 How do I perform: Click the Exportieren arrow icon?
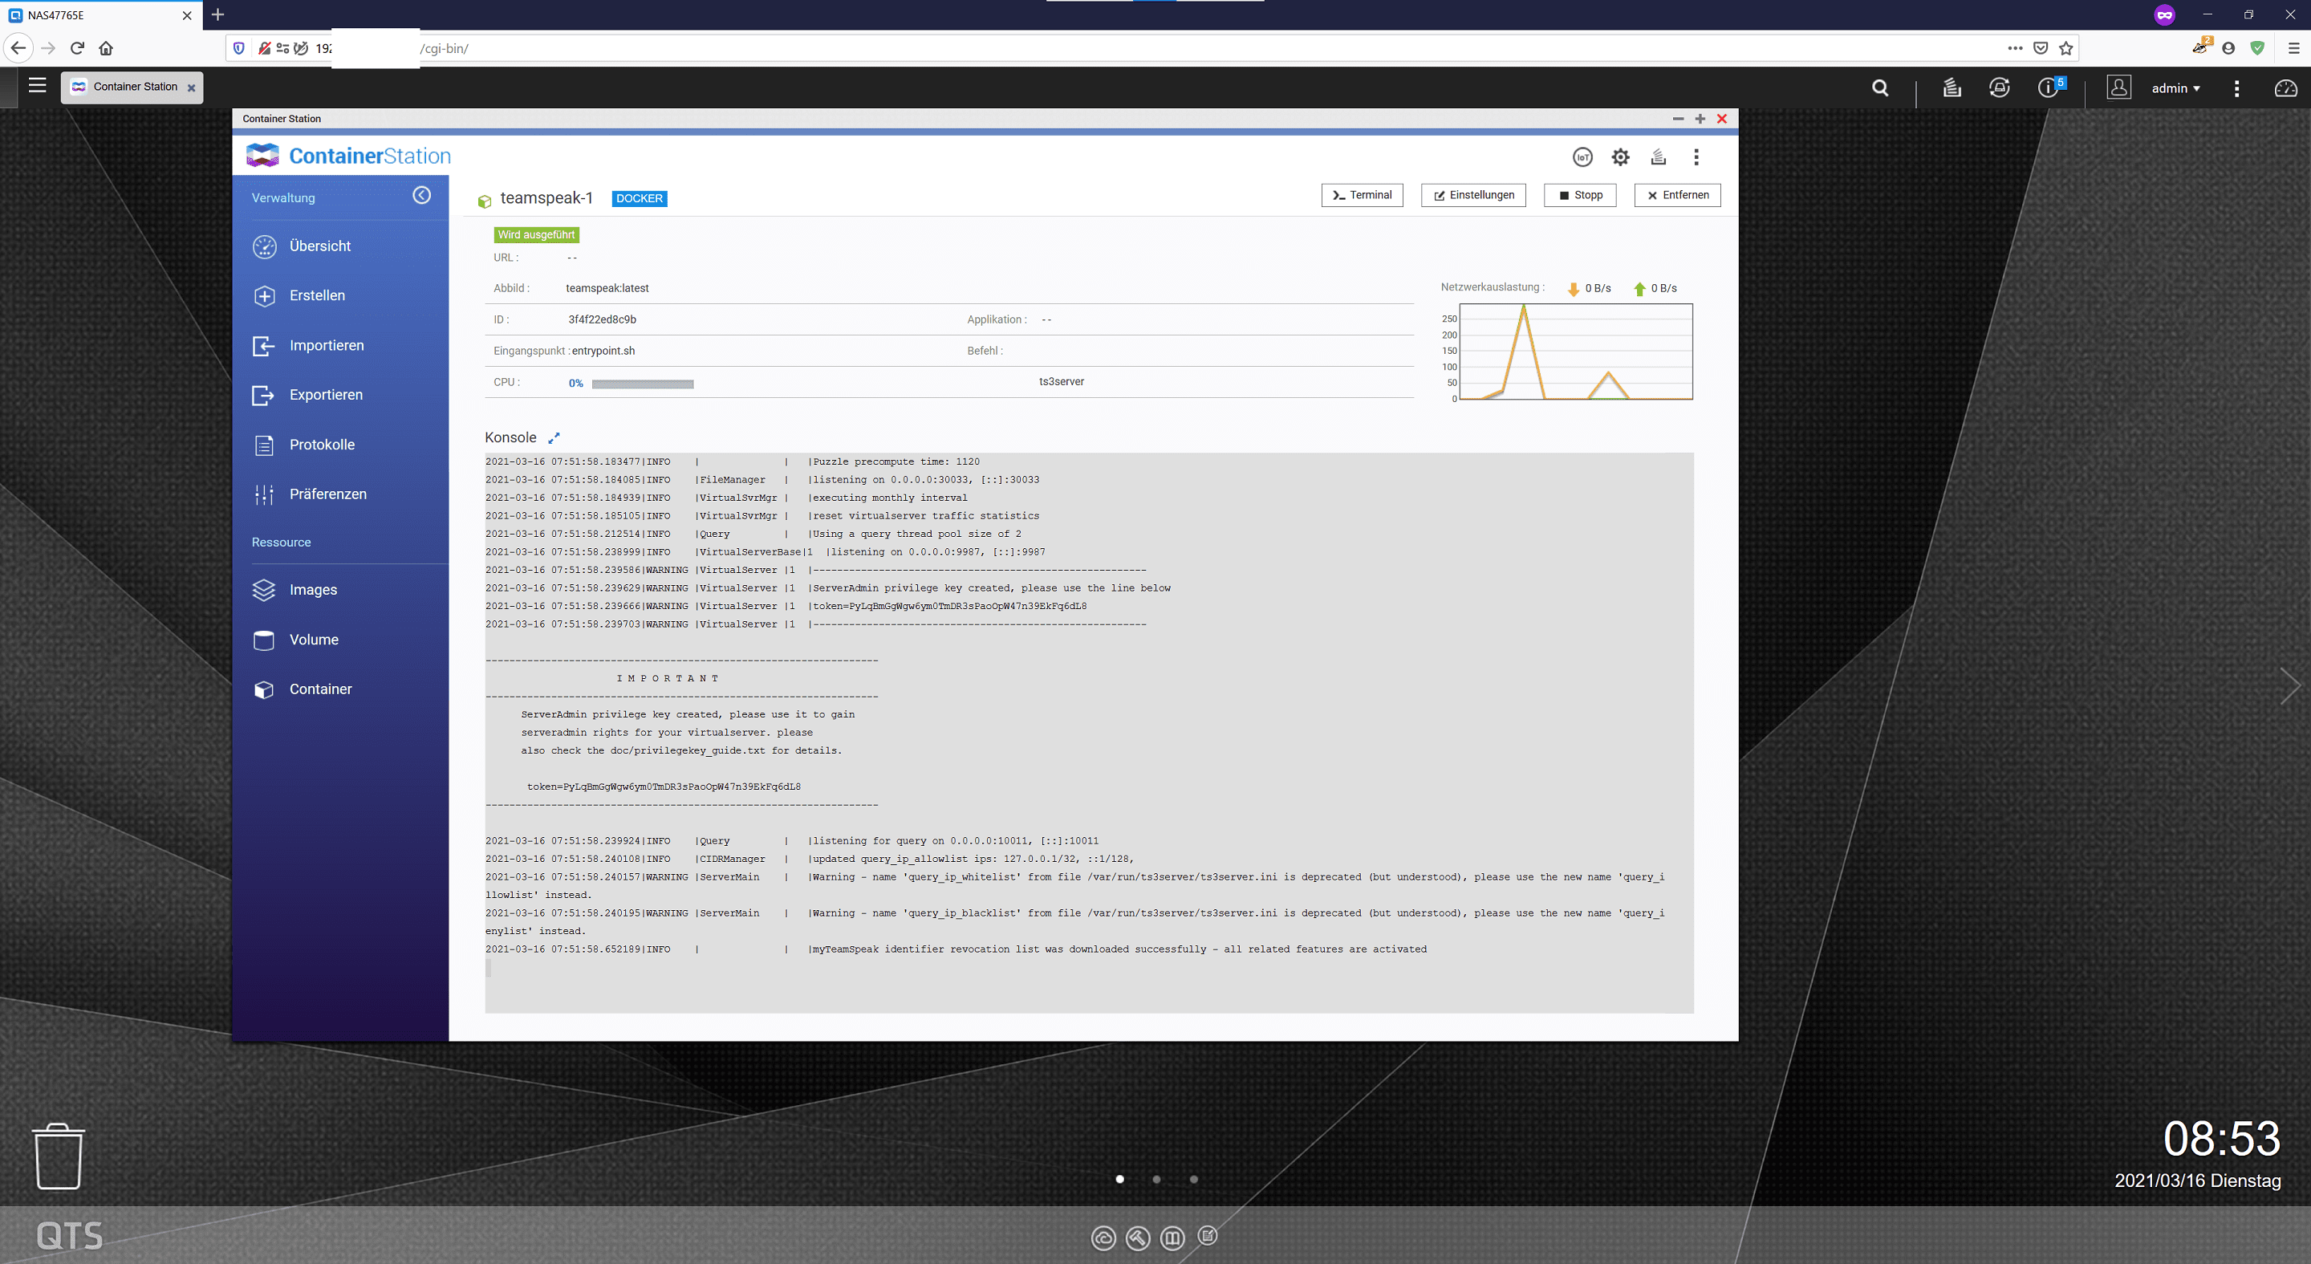coord(264,396)
